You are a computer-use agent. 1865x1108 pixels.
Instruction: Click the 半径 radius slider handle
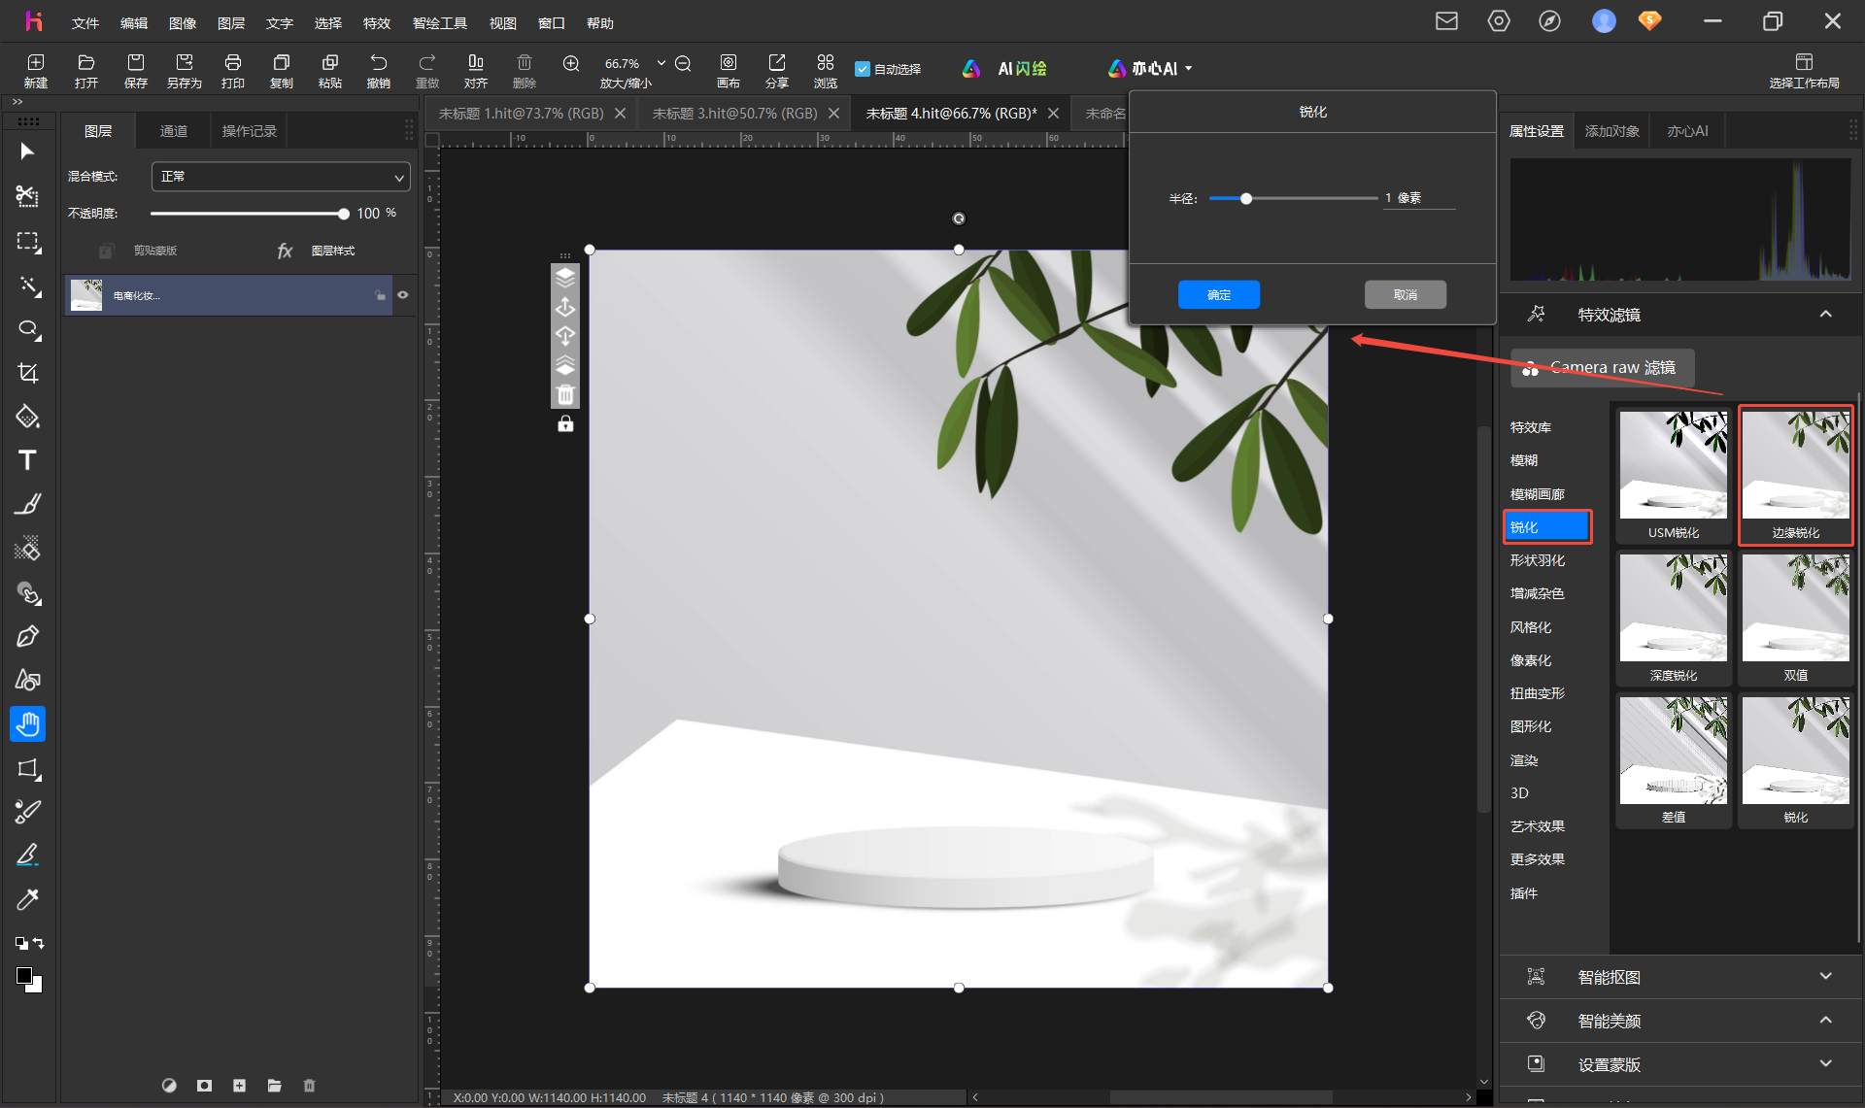(x=1246, y=198)
